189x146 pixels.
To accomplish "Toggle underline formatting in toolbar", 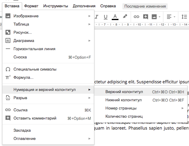I will (106, 16).
